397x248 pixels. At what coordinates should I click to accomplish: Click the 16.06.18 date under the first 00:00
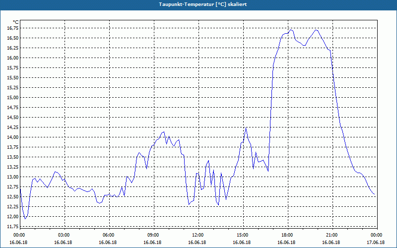click(x=18, y=243)
